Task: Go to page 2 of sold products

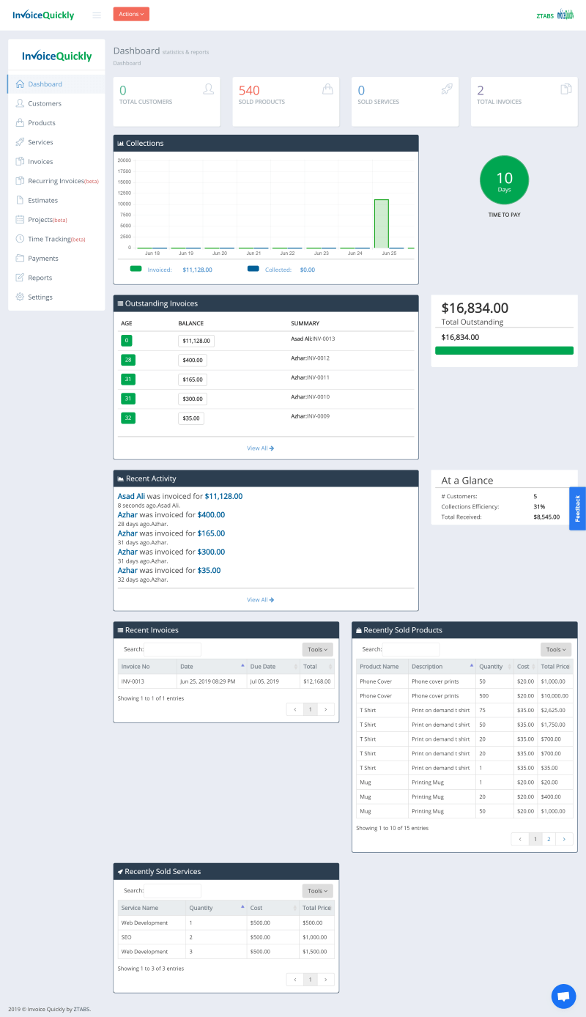Action: tap(549, 839)
